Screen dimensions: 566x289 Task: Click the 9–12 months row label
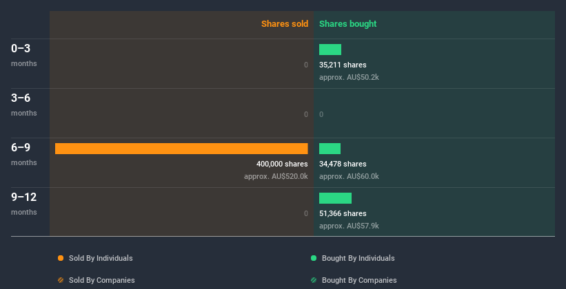[x=24, y=204]
